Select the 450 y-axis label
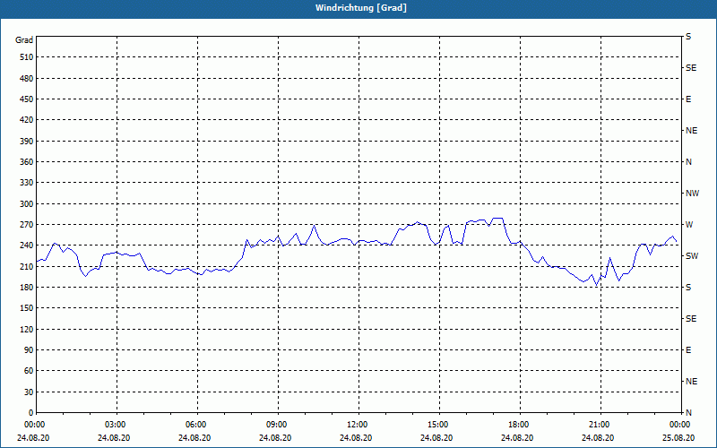 27,99
